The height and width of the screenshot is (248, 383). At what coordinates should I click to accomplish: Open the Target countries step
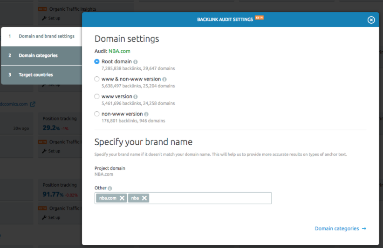click(x=35, y=75)
